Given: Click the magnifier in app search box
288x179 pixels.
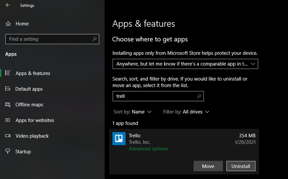Looking at the screenshot, I should pyautogui.click(x=199, y=96).
